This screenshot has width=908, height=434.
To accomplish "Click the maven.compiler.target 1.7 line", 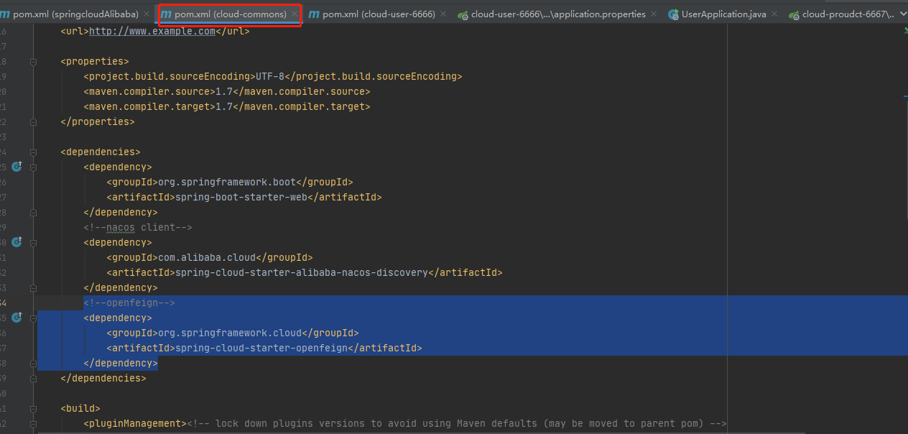I will click(x=227, y=106).
